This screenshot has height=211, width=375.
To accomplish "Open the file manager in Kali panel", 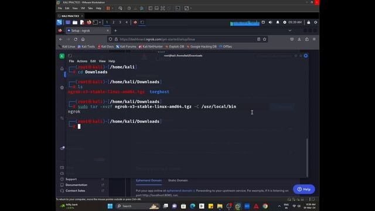I will (75, 22).
